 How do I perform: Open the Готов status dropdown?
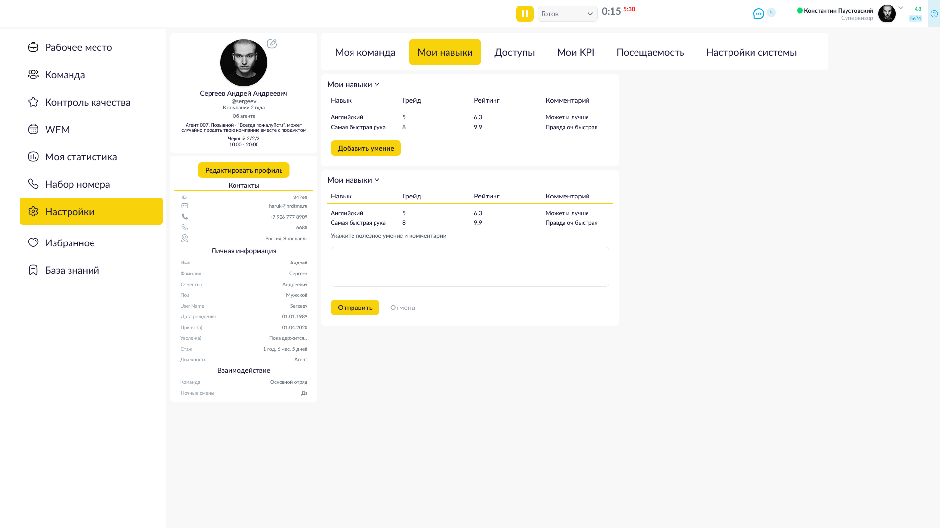point(567,14)
